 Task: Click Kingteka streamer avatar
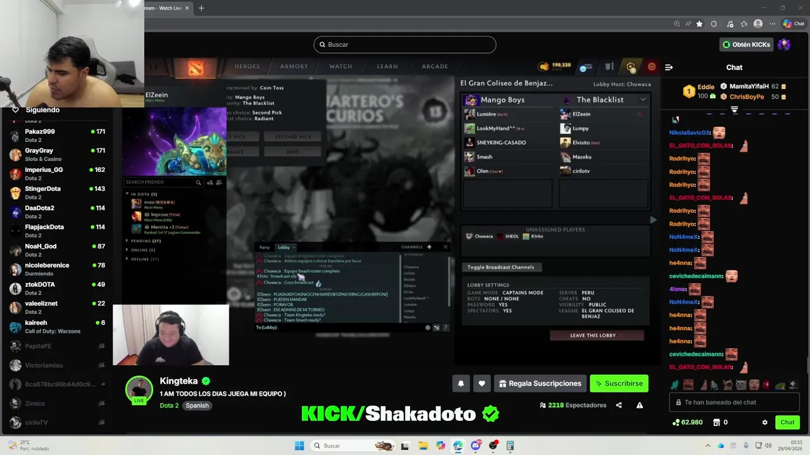(139, 389)
